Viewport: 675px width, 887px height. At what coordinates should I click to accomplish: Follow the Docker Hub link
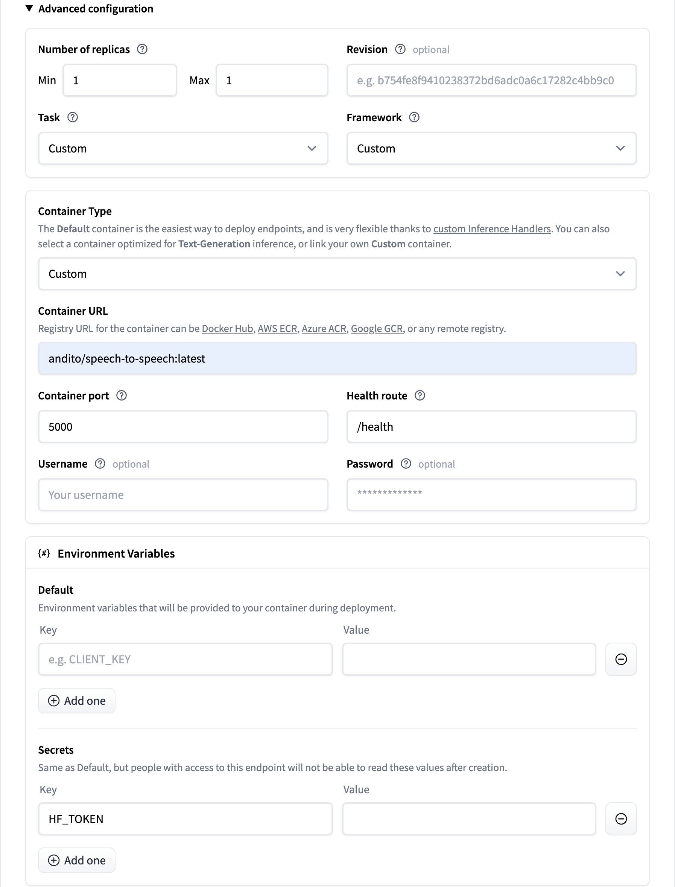click(227, 329)
